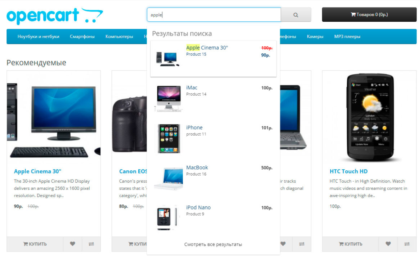Click the OpenCart logo
Screen dimensions: 420x257
point(55,16)
